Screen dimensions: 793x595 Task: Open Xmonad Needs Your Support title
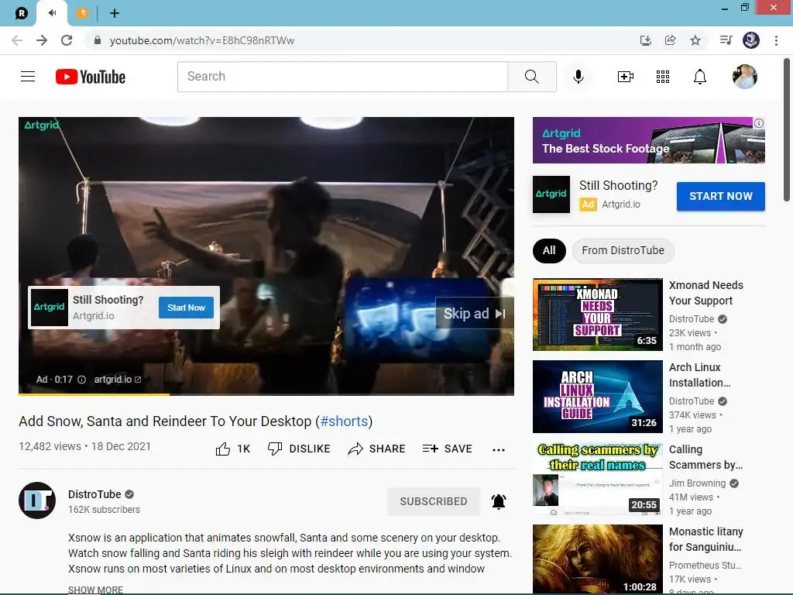[x=706, y=293]
